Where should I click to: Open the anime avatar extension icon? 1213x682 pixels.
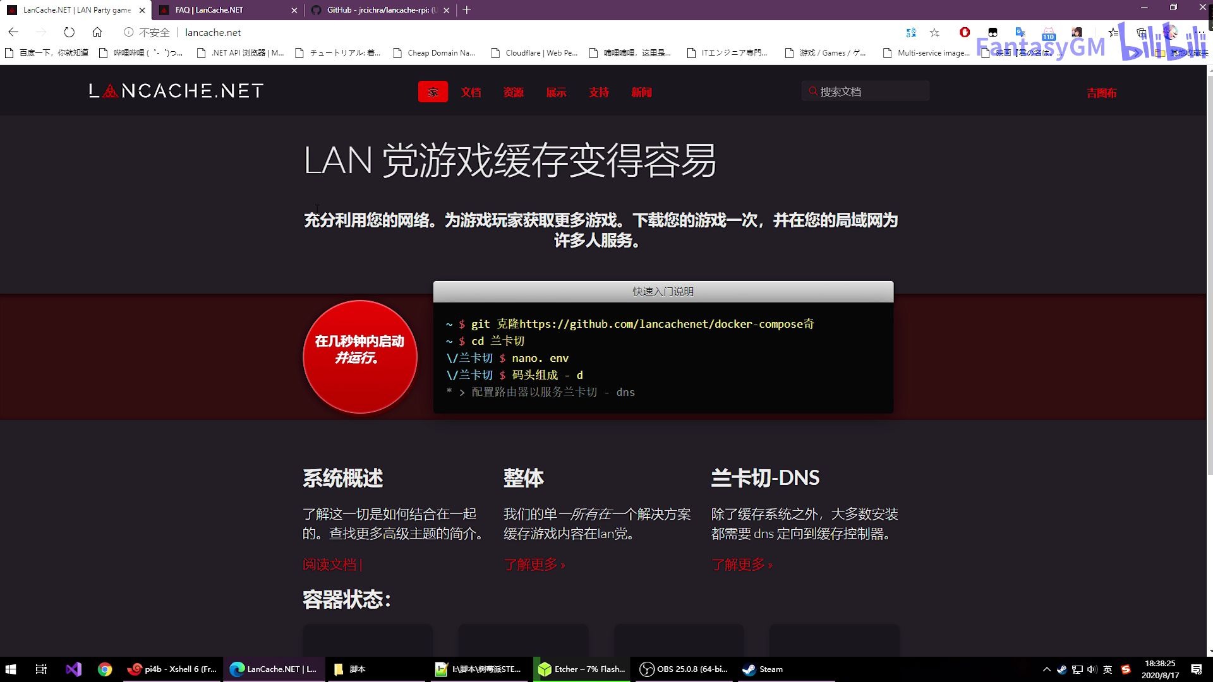tap(1077, 32)
